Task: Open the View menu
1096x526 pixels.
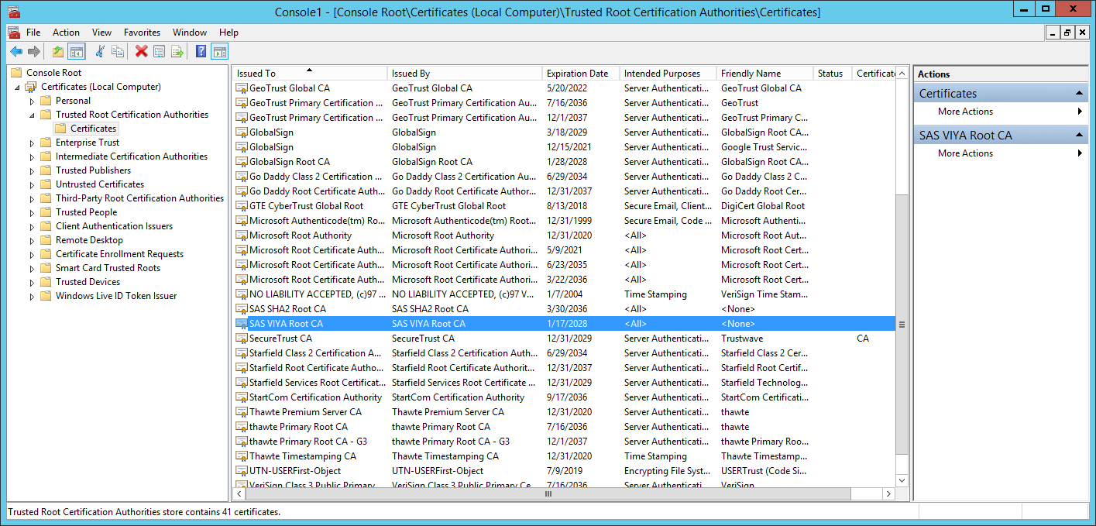Action: click(x=101, y=33)
